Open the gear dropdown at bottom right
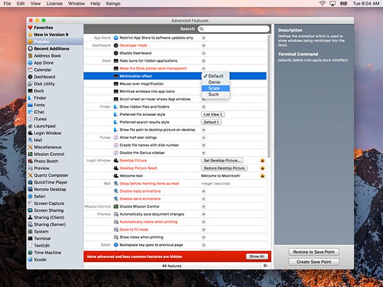The height and width of the screenshot is (287, 383). [265, 265]
